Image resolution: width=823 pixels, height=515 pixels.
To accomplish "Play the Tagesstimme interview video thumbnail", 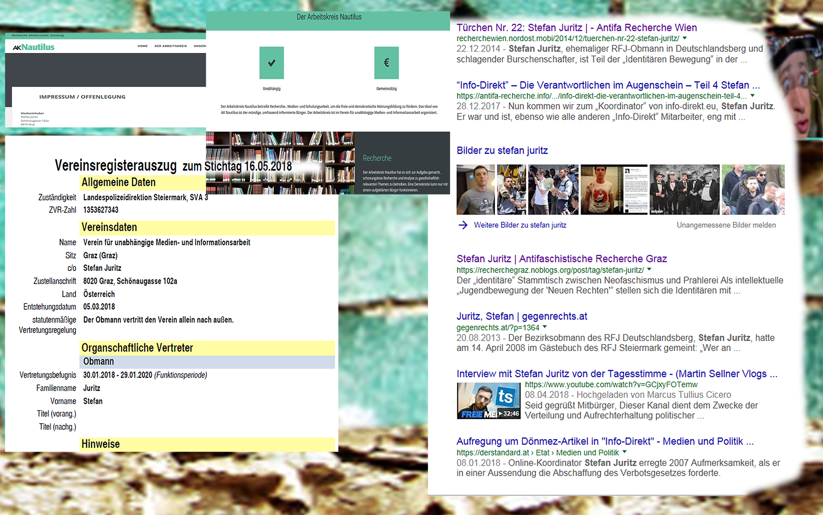I will tap(488, 401).
